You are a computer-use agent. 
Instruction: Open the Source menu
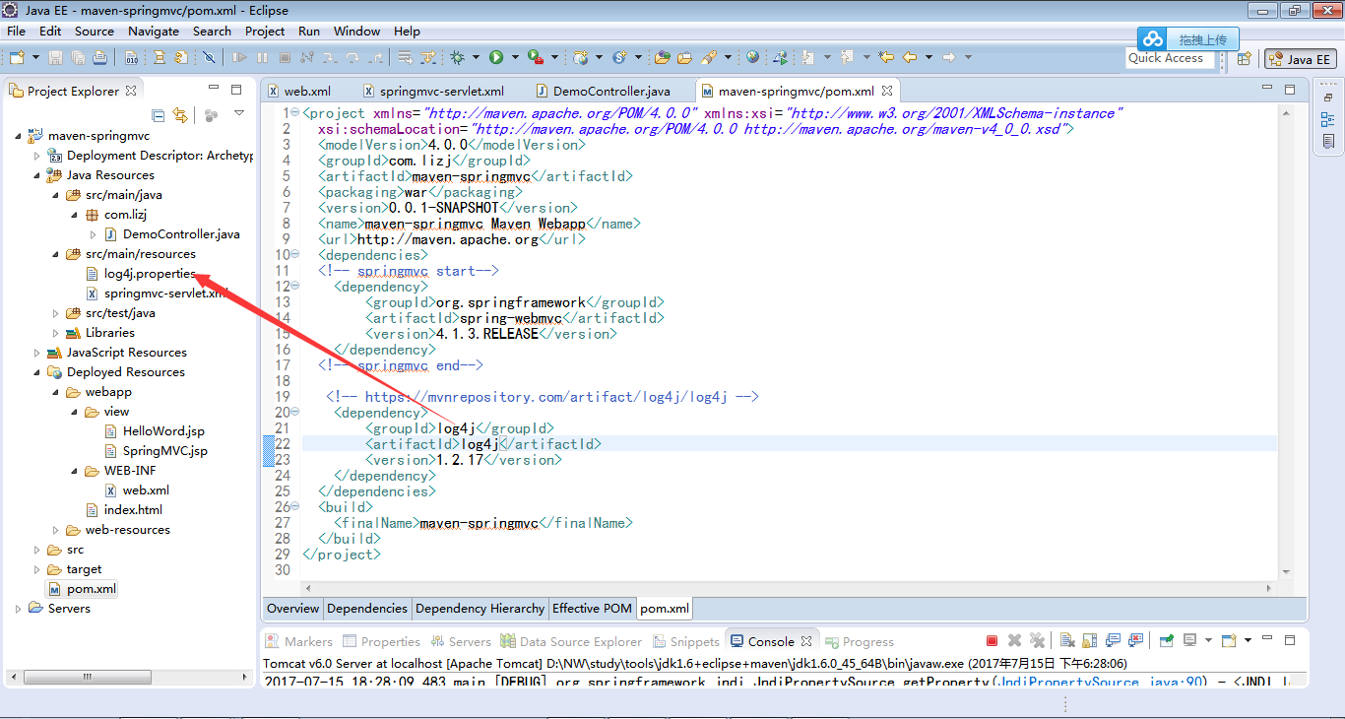[95, 31]
